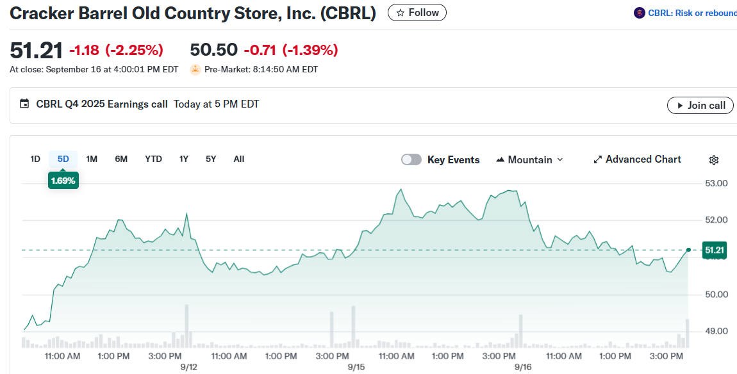This screenshot has width=737, height=374.
Task: Toggle the Key Events switch
Action: 411,159
